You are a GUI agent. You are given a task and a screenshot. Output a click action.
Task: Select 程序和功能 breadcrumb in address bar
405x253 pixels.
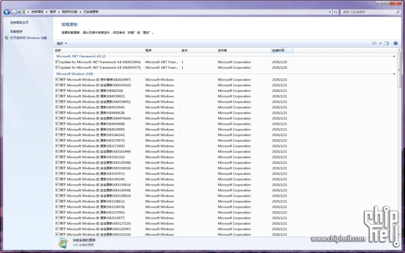(69, 12)
